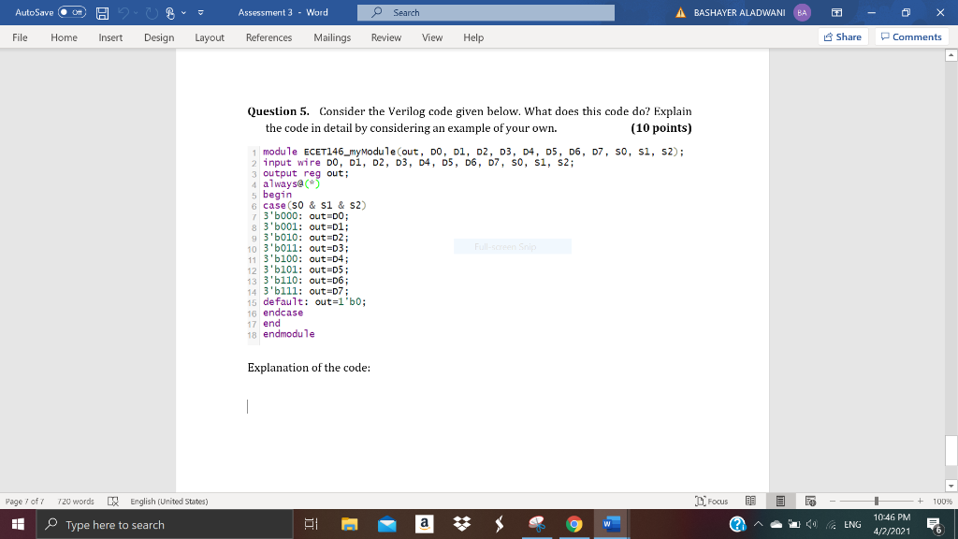Screen dimensions: 958x539
Task: Click the OneDrive cloud tray icon
Action: point(777,524)
